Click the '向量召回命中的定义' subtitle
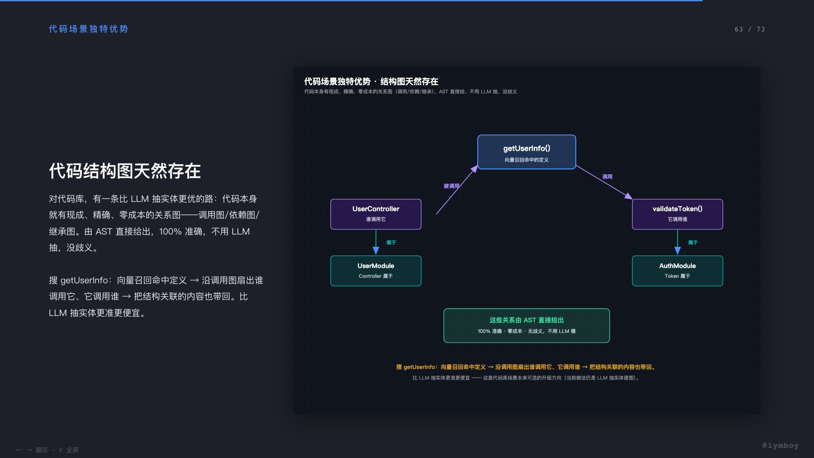This screenshot has width=814, height=458. click(527, 160)
